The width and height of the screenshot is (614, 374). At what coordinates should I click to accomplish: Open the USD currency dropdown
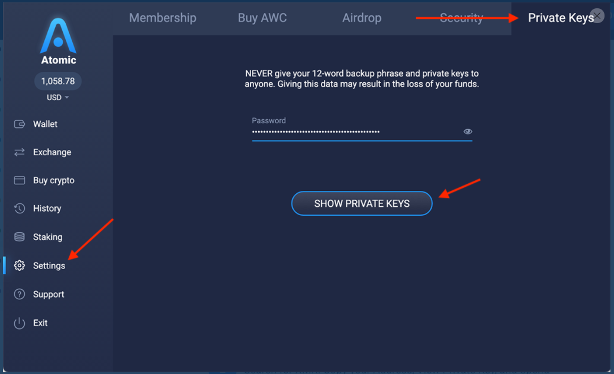coord(58,97)
